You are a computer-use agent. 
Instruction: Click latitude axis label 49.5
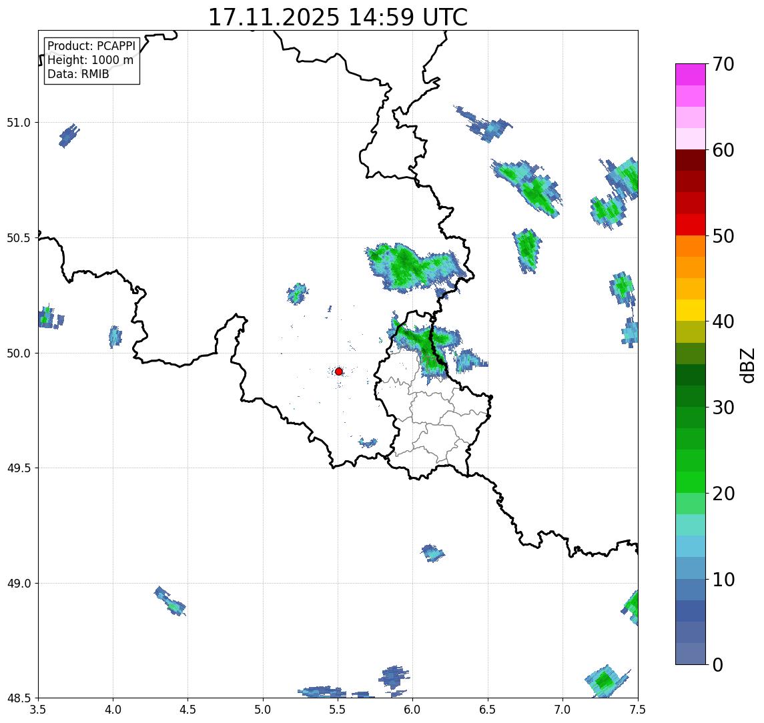click(x=19, y=468)
